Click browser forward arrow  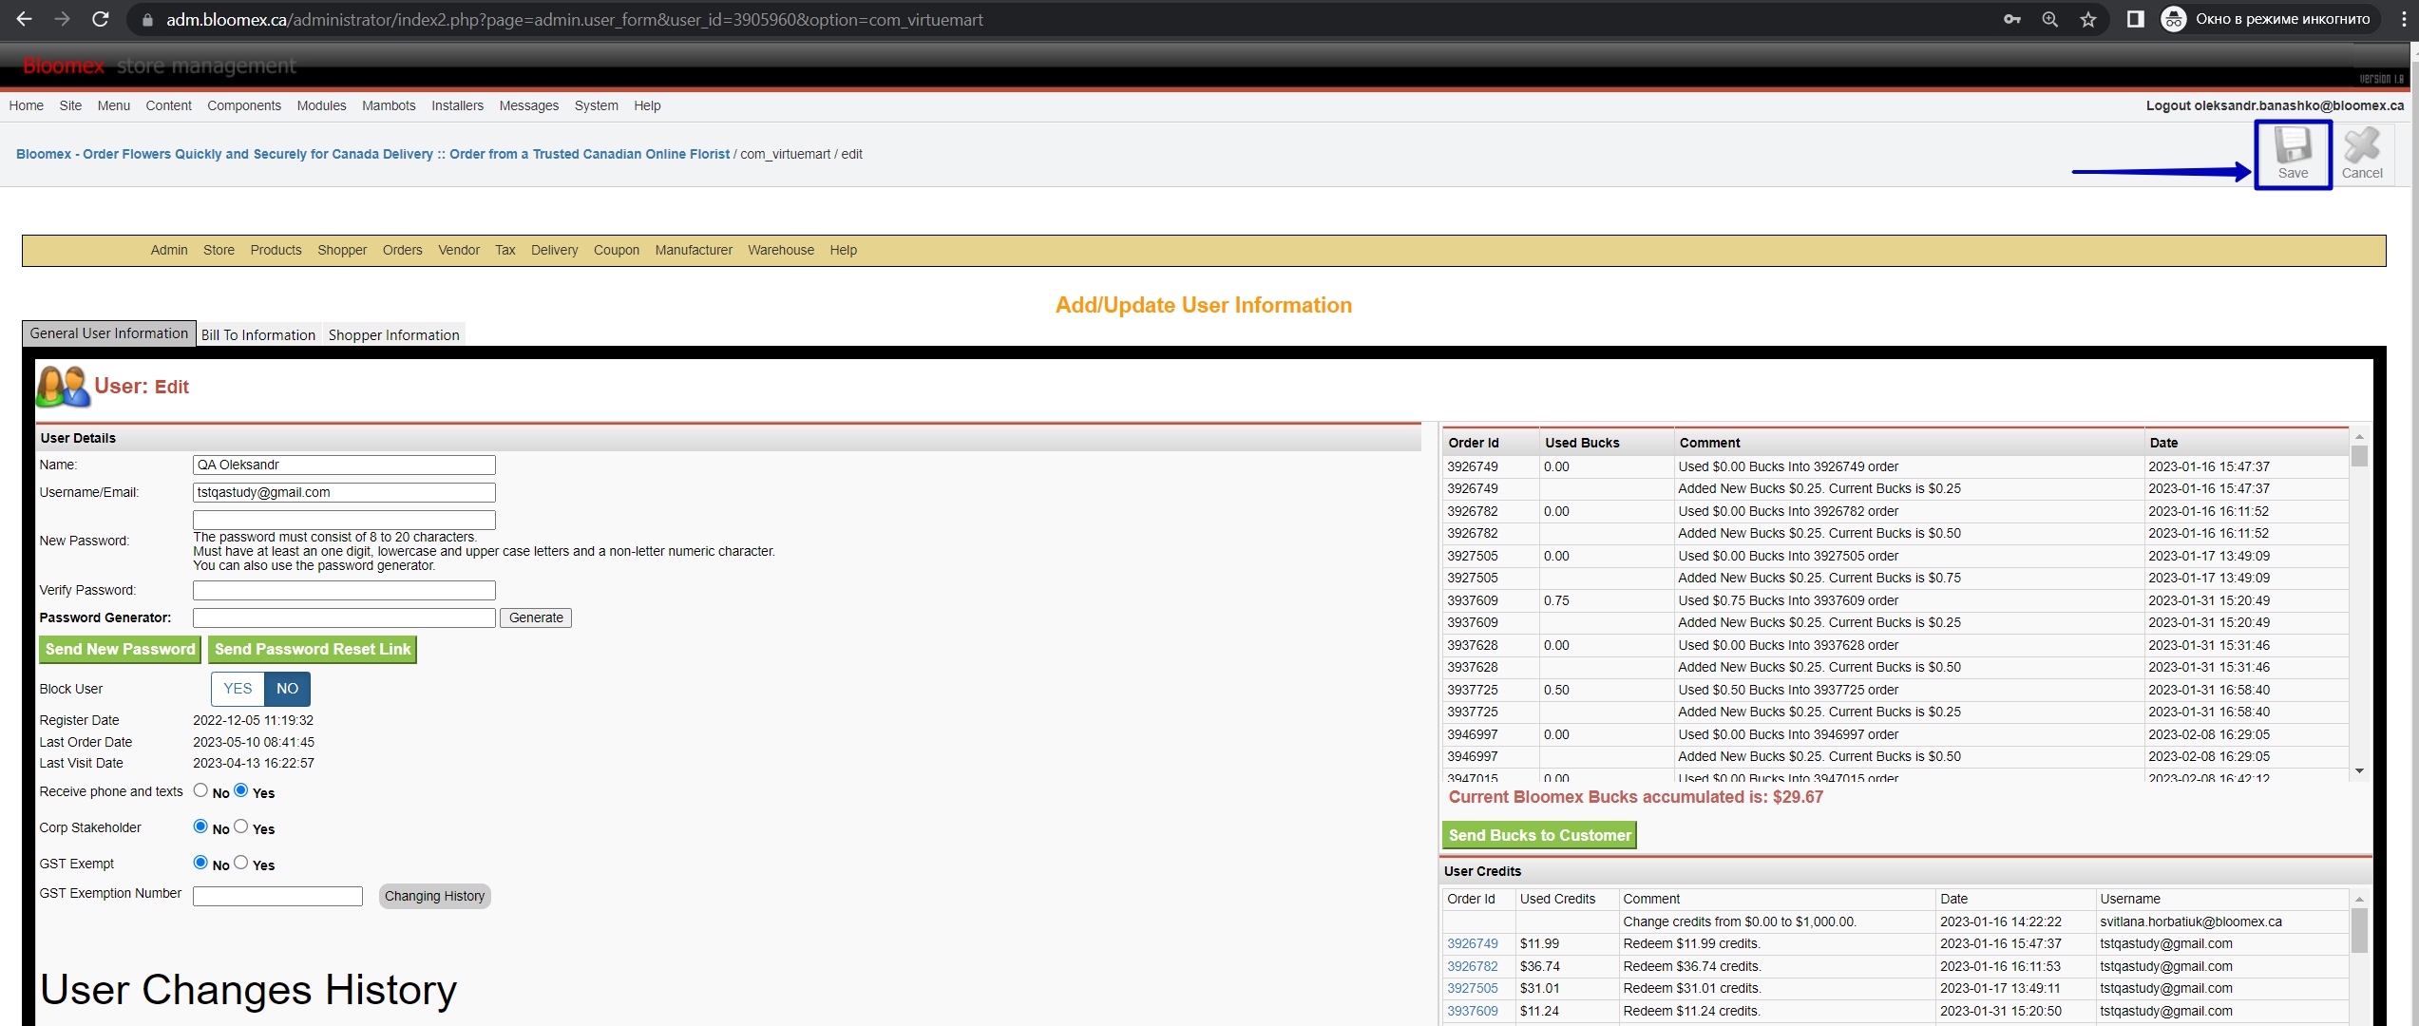(x=63, y=19)
